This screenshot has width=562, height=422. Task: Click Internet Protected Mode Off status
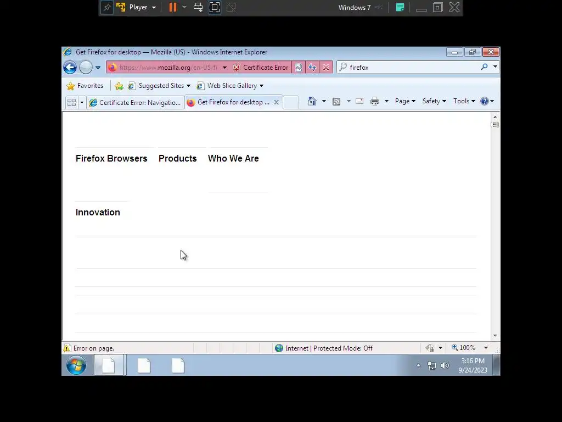[x=324, y=348]
